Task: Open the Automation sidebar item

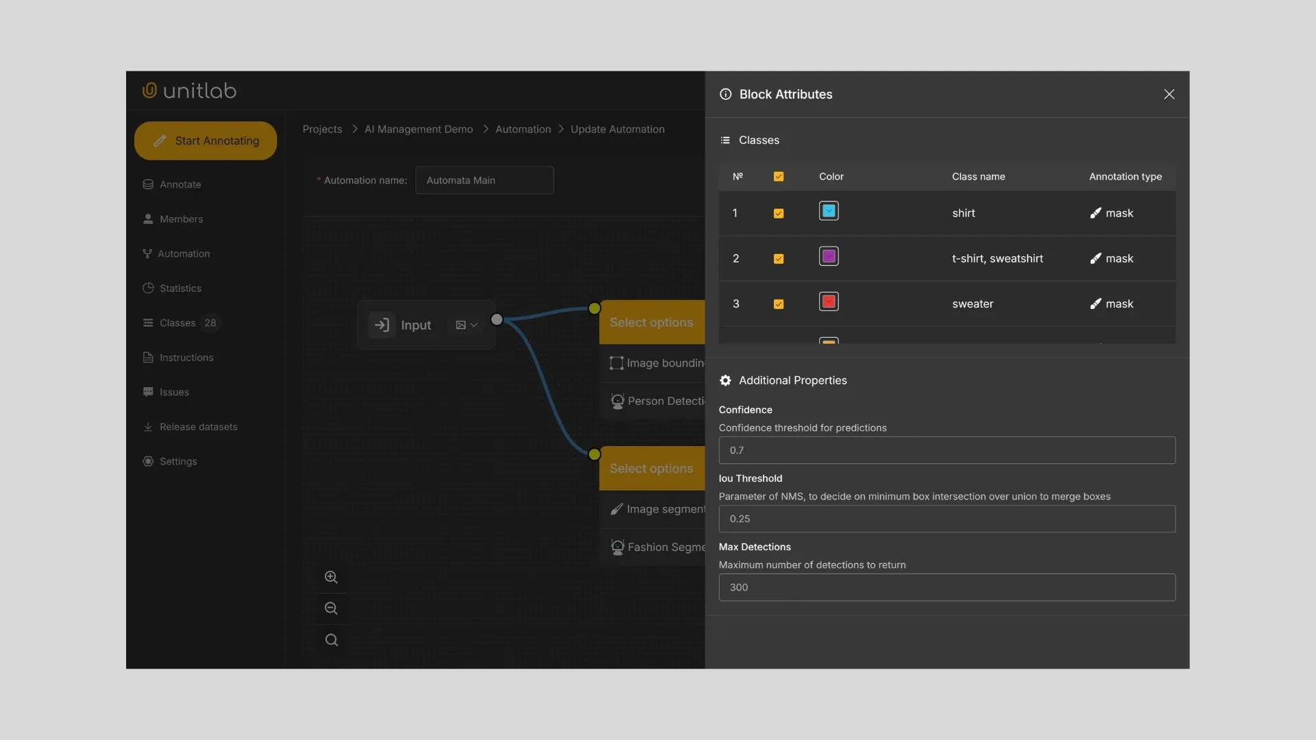Action: [183, 254]
